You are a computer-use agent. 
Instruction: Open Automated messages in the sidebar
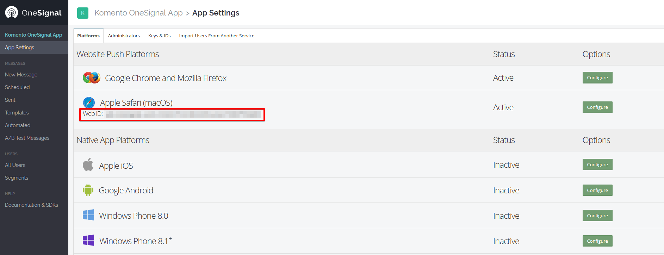pyautogui.click(x=18, y=125)
